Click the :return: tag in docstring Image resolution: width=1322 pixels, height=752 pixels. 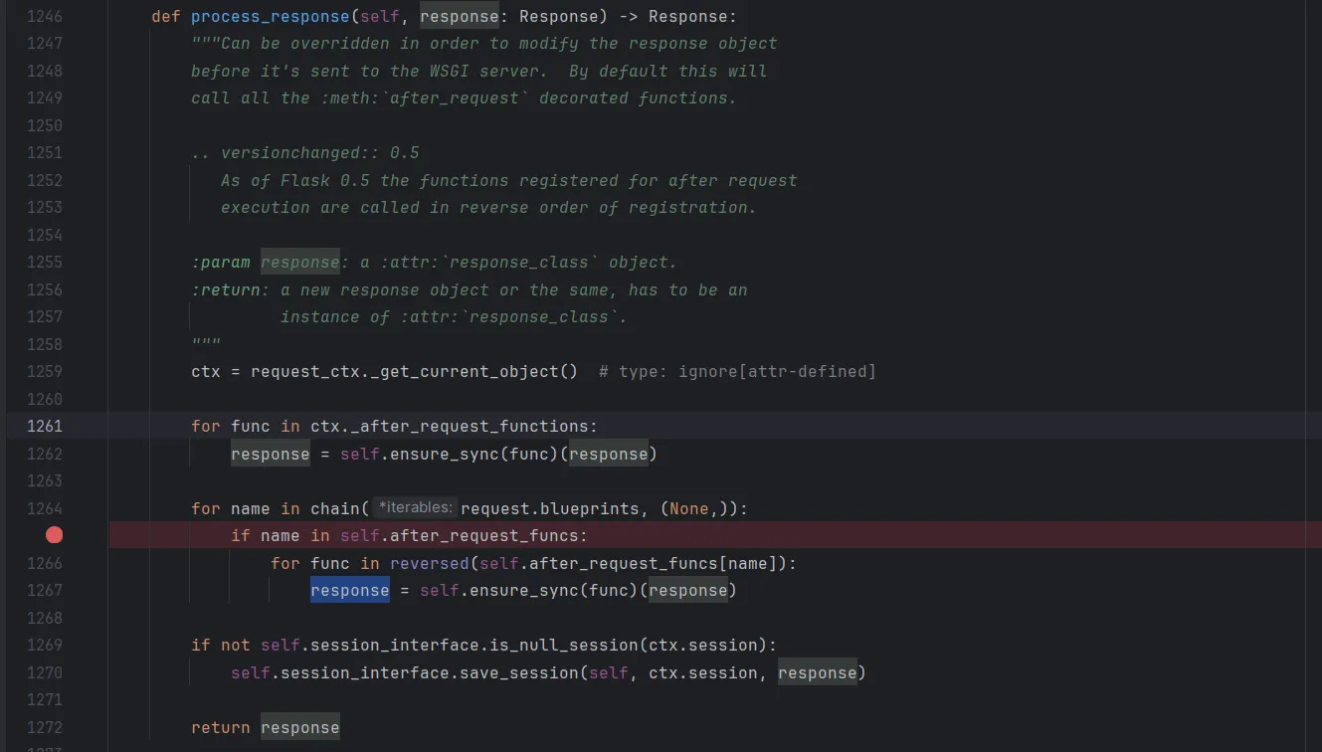click(x=231, y=290)
